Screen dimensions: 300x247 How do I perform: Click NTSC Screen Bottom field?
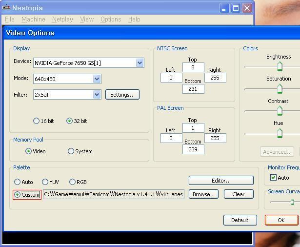tap(193, 89)
